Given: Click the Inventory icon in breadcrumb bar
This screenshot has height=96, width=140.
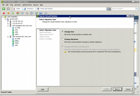Looking at the screenshot, I should tap(25, 9).
